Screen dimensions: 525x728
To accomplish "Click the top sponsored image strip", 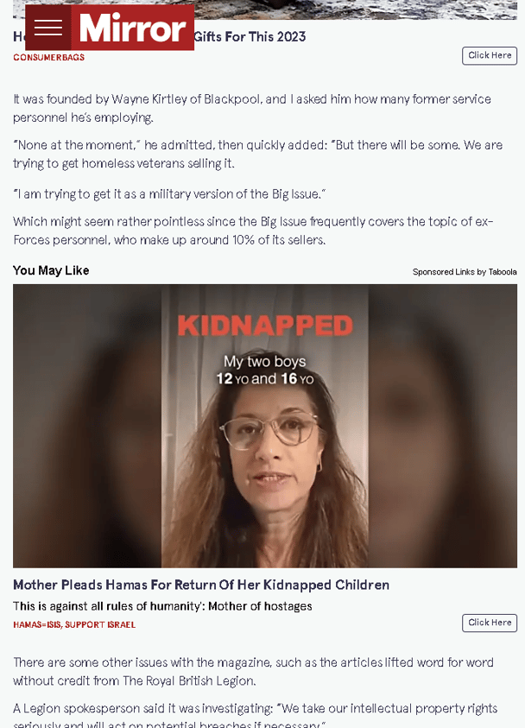I will 265,9.
